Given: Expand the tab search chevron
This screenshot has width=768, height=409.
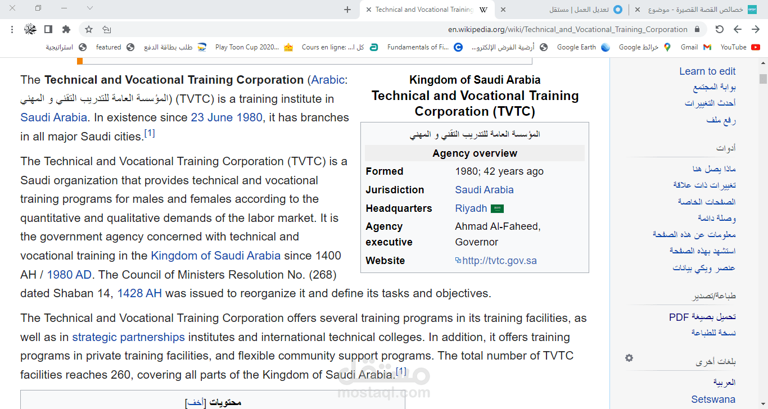Looking at the screenshot, I should pyautogui.click(x=90, y=8).
